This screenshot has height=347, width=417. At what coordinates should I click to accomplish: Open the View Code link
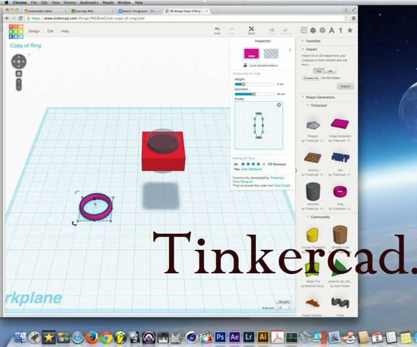pyautogui.click(x=282, y=186)
